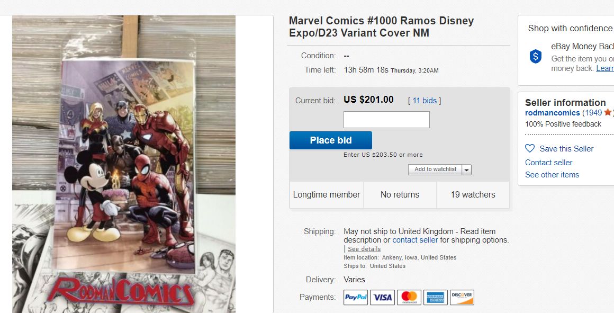The image size is (614, 313).
Task: Open the rodmancomics seller profile link
Action: click(552, 113)
